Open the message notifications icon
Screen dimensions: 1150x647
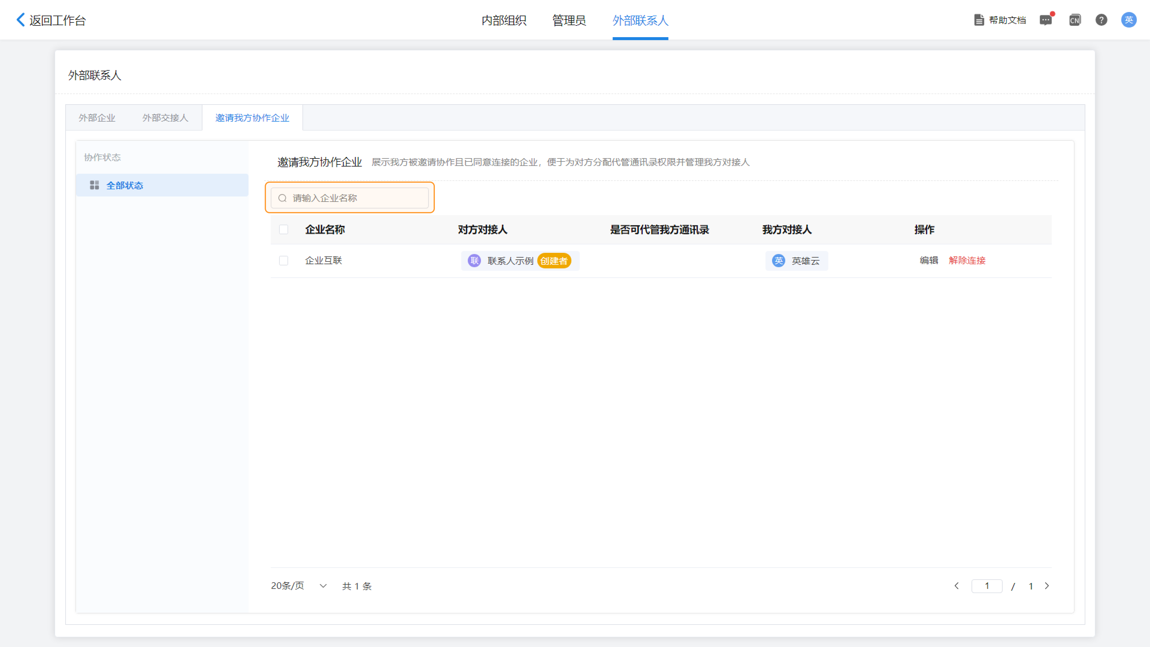coord(1045,20)
